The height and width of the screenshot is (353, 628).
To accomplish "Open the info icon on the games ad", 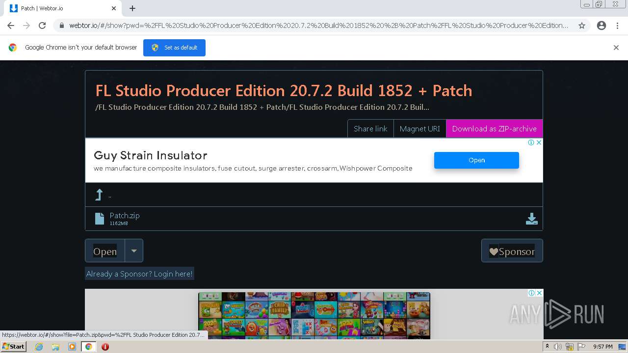I will pos(531,293).
